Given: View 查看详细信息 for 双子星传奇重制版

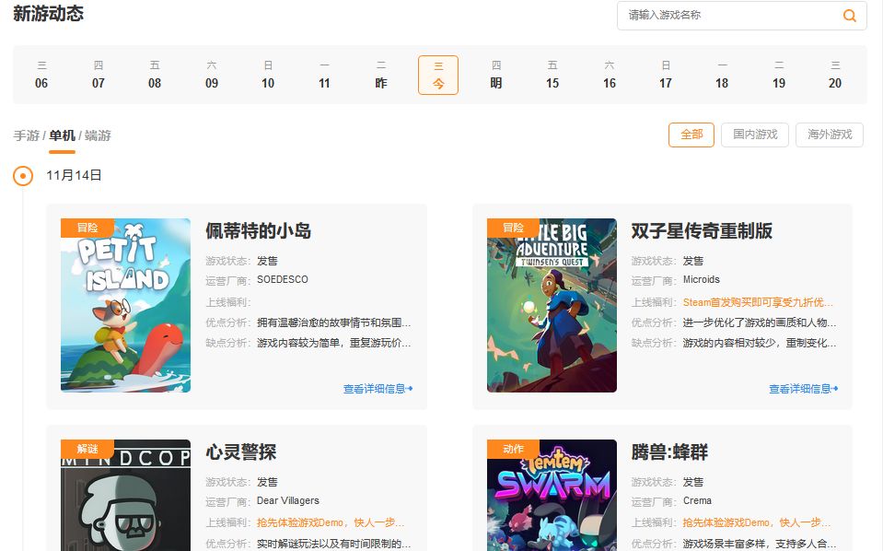Looking at the screenshot, I should (804, 389).
